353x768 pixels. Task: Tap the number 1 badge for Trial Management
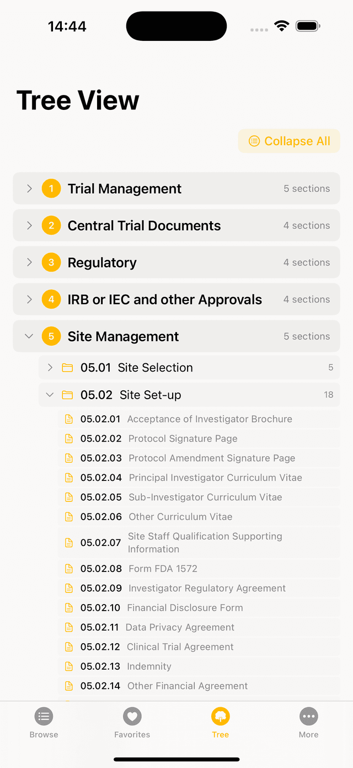[51, 189]
